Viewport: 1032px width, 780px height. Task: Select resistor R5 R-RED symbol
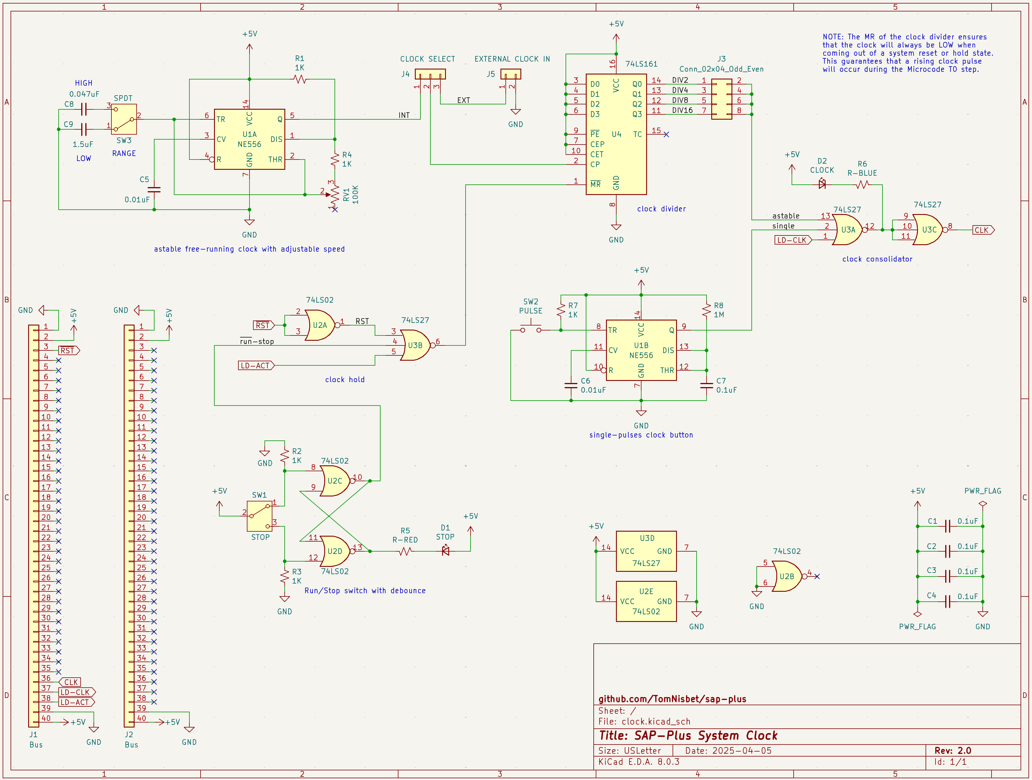click(x=405, y=551)
